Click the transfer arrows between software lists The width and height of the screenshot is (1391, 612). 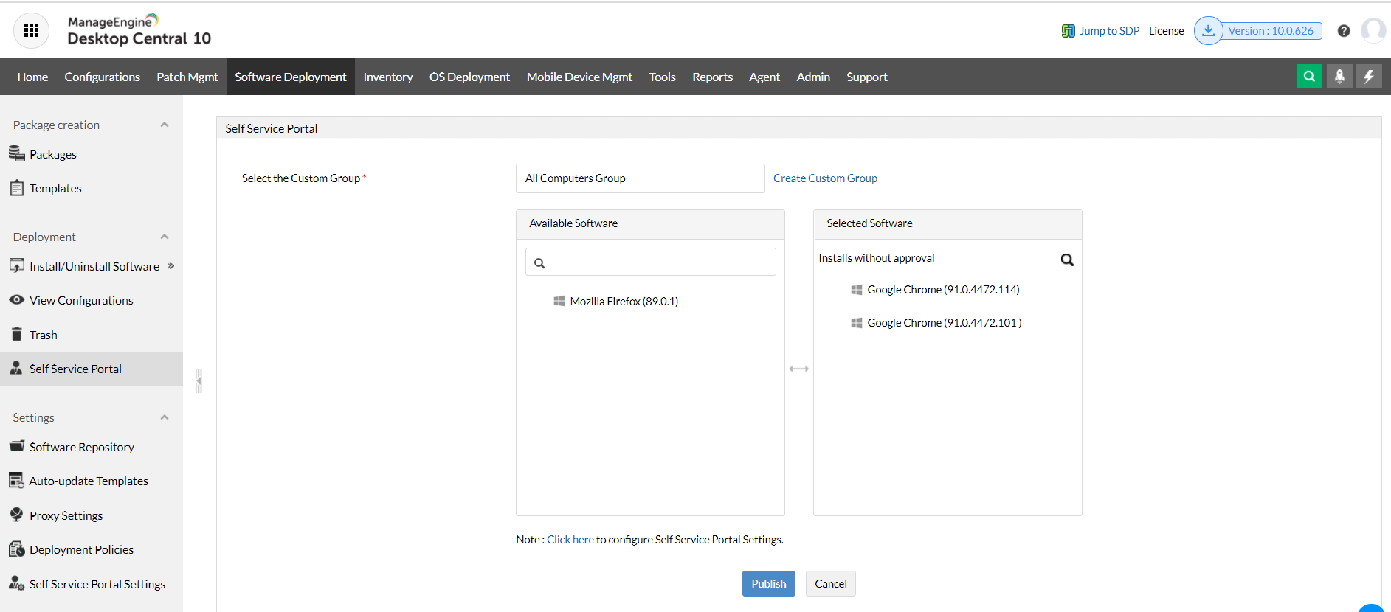(x=799, y=369)
